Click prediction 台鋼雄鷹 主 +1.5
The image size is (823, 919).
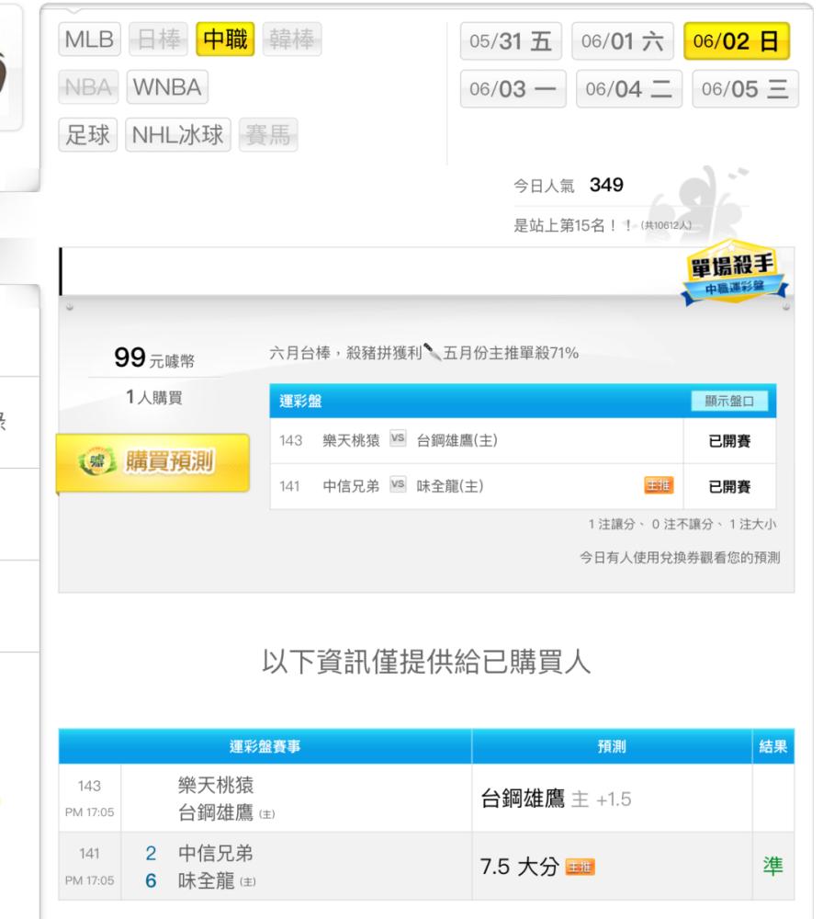pyautogui.click(x=556, y=799)
